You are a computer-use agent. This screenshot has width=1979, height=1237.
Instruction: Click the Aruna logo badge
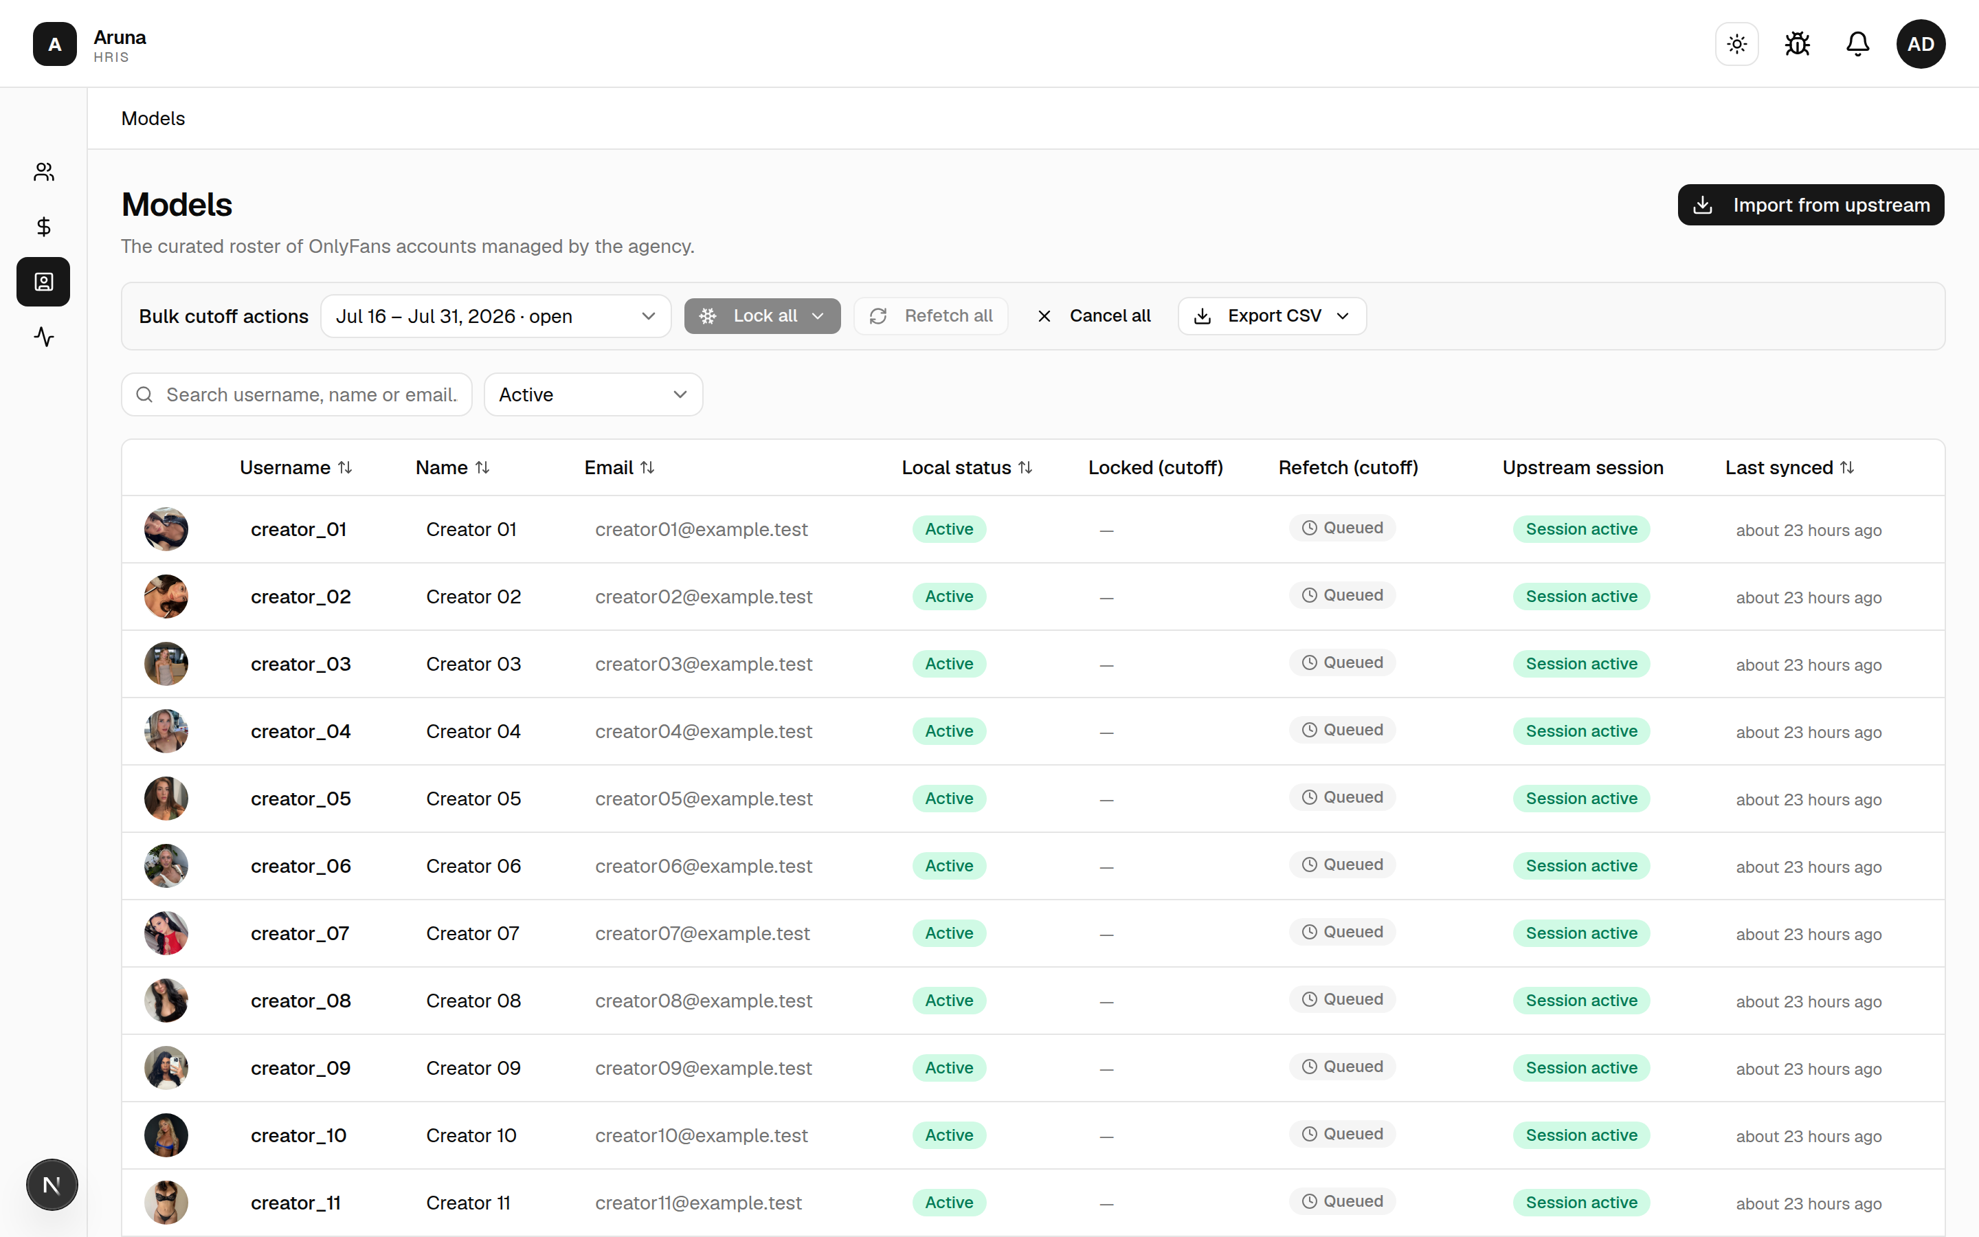pos(55,43)
